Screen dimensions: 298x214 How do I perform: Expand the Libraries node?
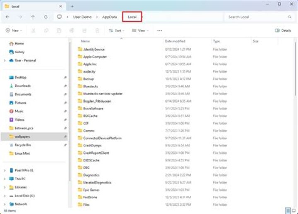pyautogui.click(x=5, y=187)
